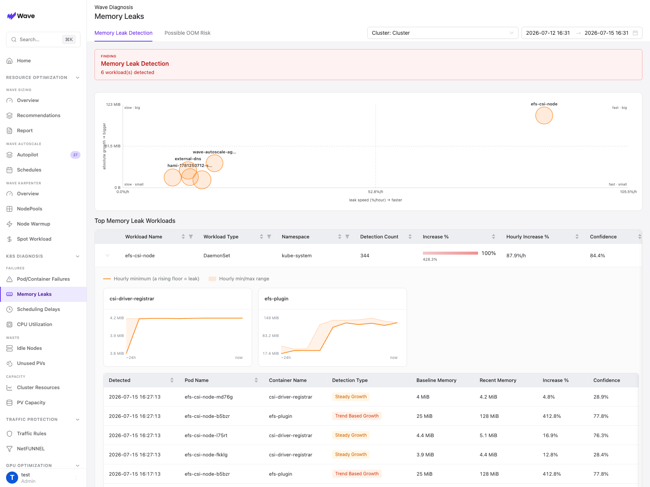Open Wave Sizing Overview gauge icon
650x487 pixels.
tap(9, 100)
